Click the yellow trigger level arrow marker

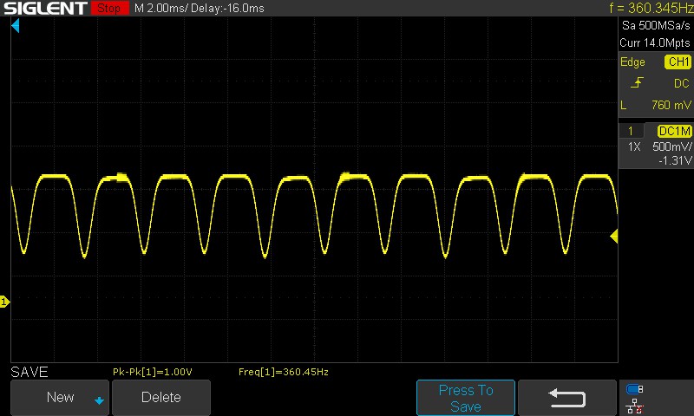point(614,237)
